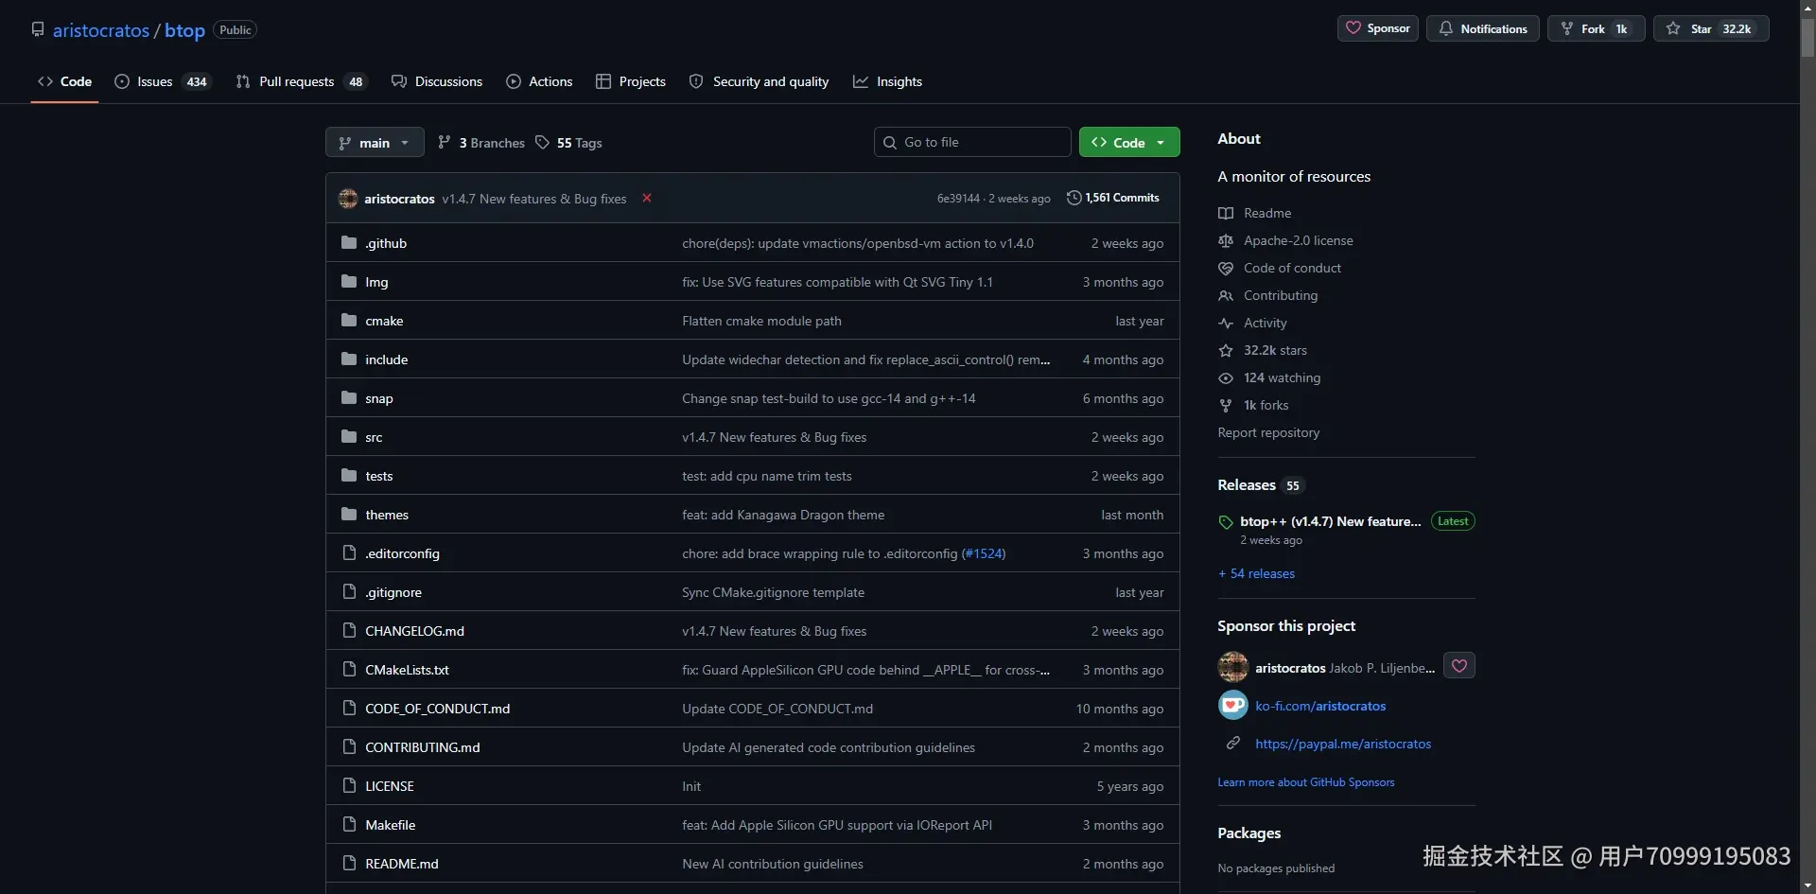This screenshot has height=894, width=1816.
Task: Click the 32.2k stars link
Action: coord(1275,350)
